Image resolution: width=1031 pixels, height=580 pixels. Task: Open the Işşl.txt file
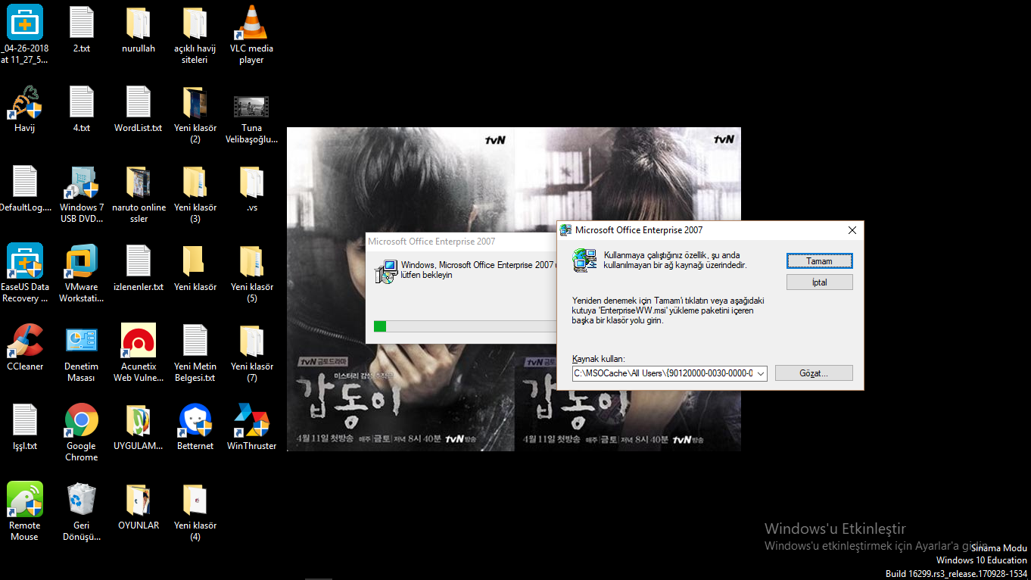click(x=24, y=428)
